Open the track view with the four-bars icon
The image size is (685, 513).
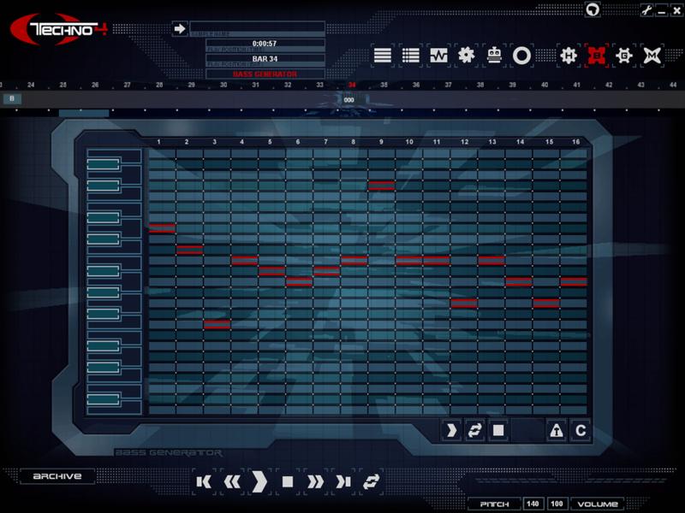pyautogui.click(x=382, y=56)
